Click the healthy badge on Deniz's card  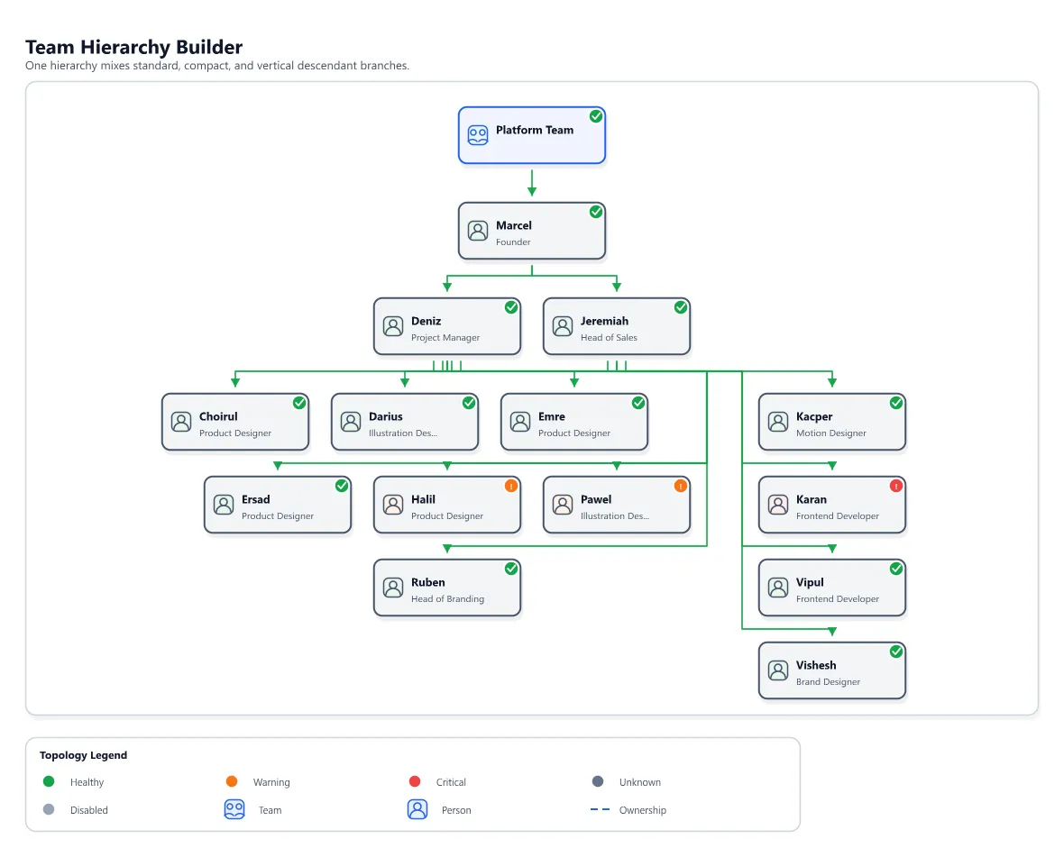[511, 307]
